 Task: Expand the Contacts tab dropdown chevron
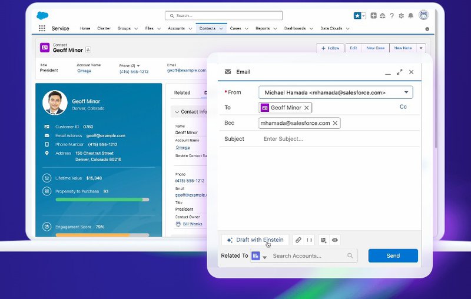click(221, 28)
